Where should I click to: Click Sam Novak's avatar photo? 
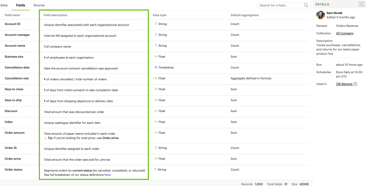click(320, 15)
